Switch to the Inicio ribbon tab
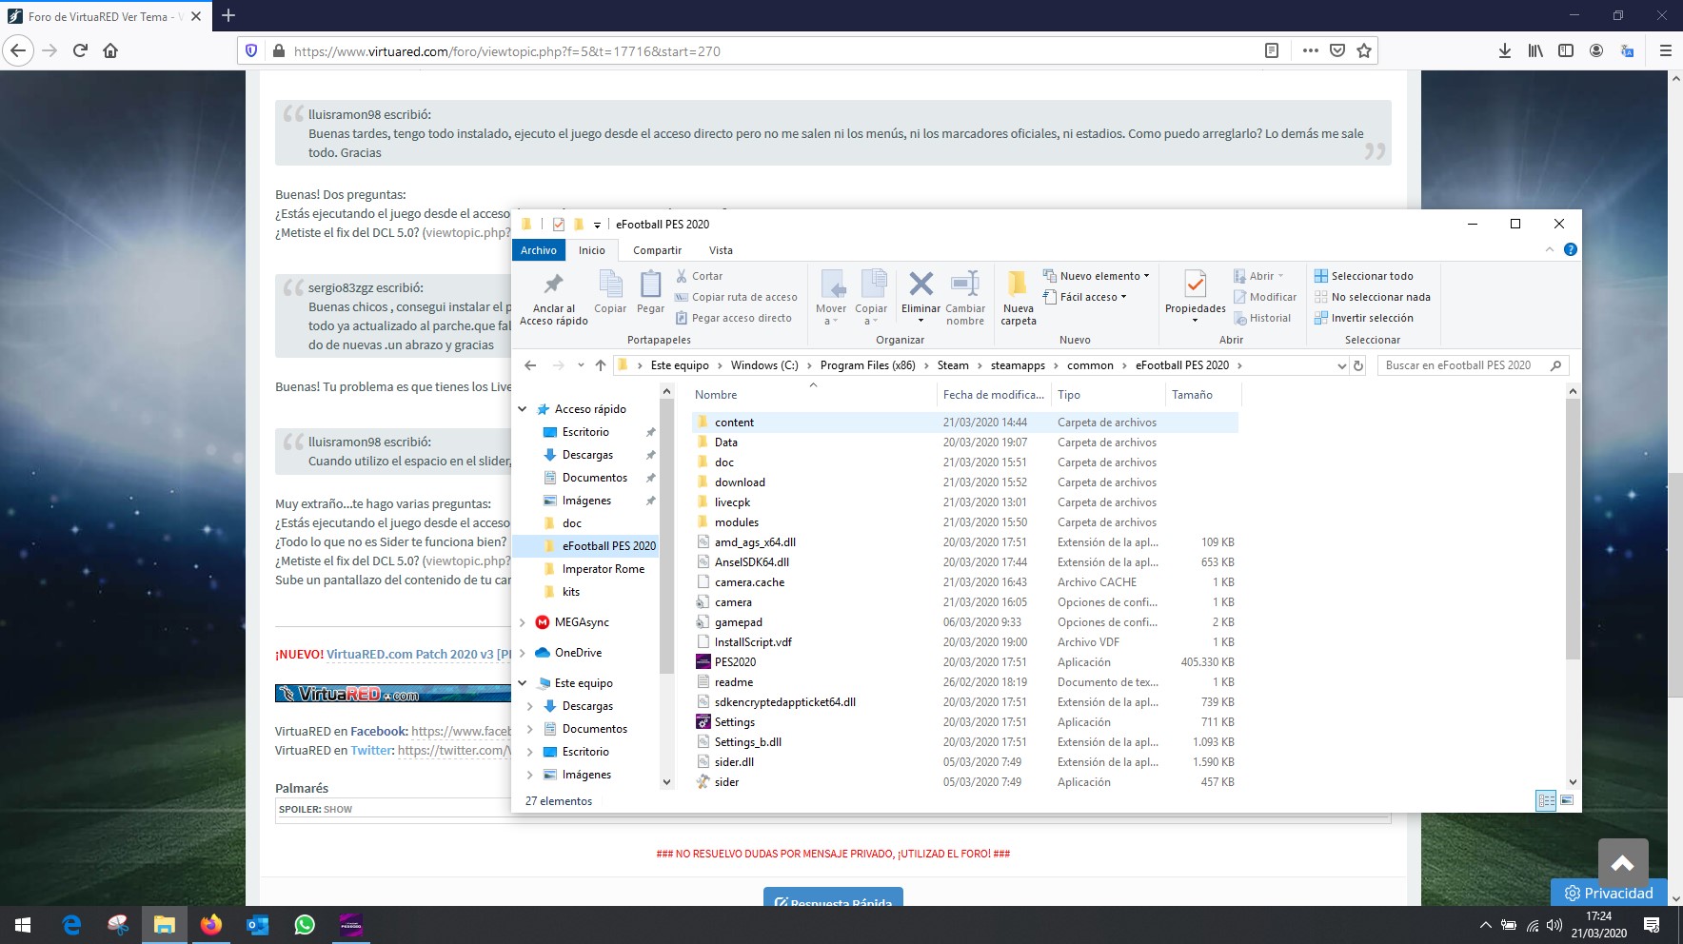1683x944 pixels. coord(592,250)
